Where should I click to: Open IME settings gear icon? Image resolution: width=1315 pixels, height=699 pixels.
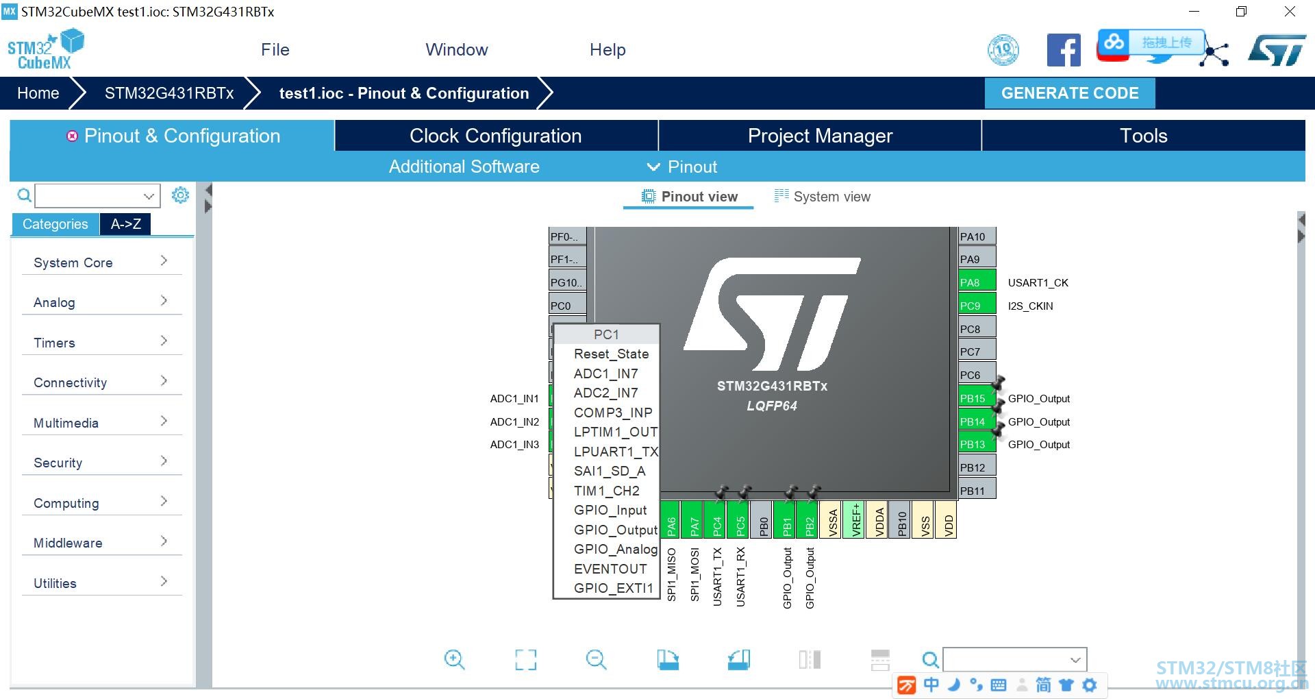click(1090, 685)
